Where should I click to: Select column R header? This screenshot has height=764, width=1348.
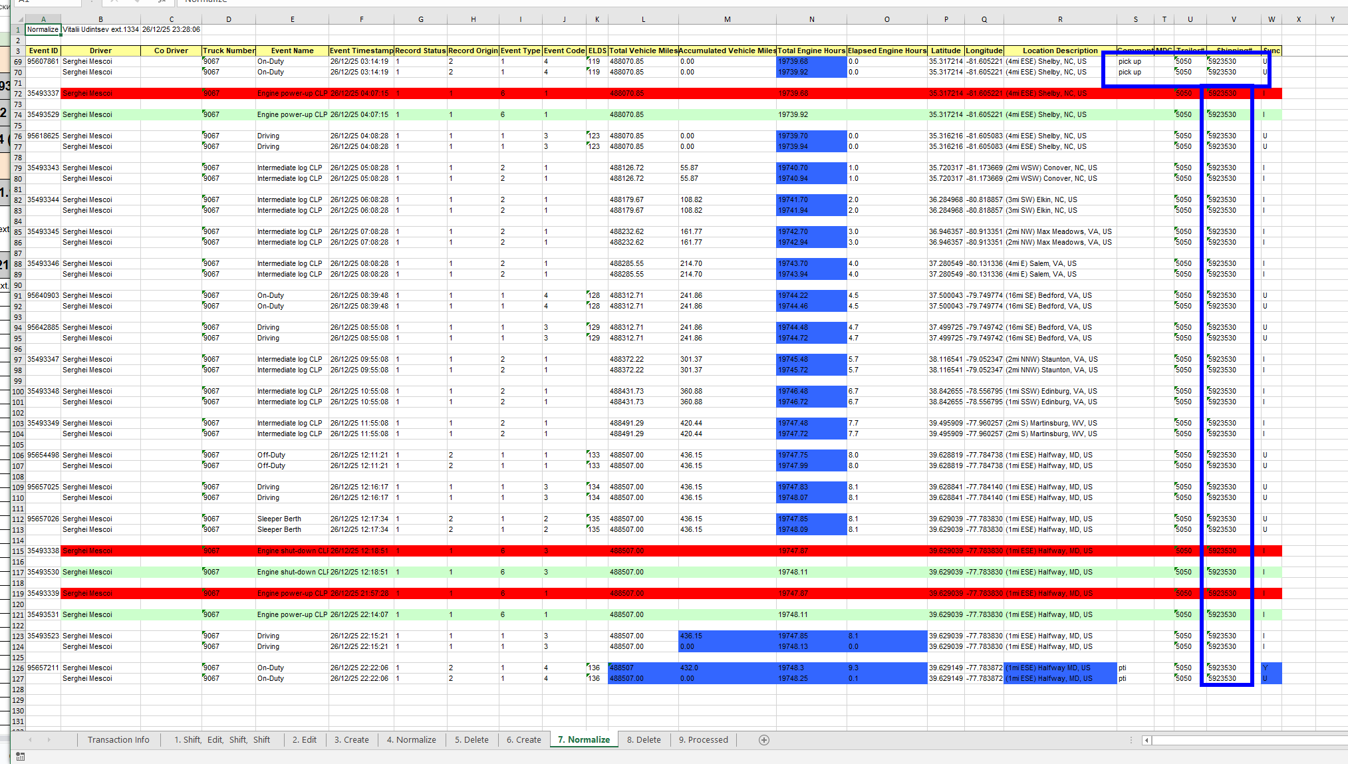1060,19
